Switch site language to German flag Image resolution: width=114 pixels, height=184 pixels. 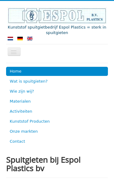[x=20, y=39]
